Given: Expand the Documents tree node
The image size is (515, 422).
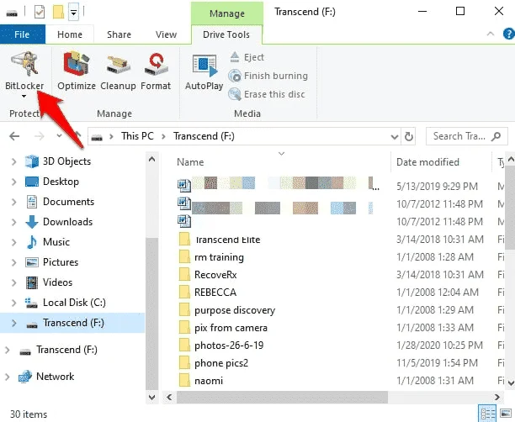Looking at the screenshot, I should pyautogui.click(x=13, y=202).
